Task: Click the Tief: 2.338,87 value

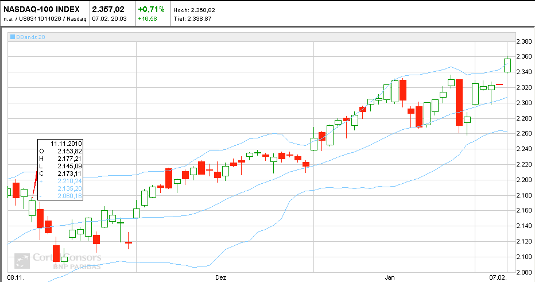Action: pyautogui.click(x=192, y=19)
